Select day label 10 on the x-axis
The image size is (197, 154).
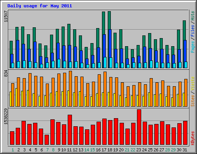pyautogui.click(x=63, y=150)
